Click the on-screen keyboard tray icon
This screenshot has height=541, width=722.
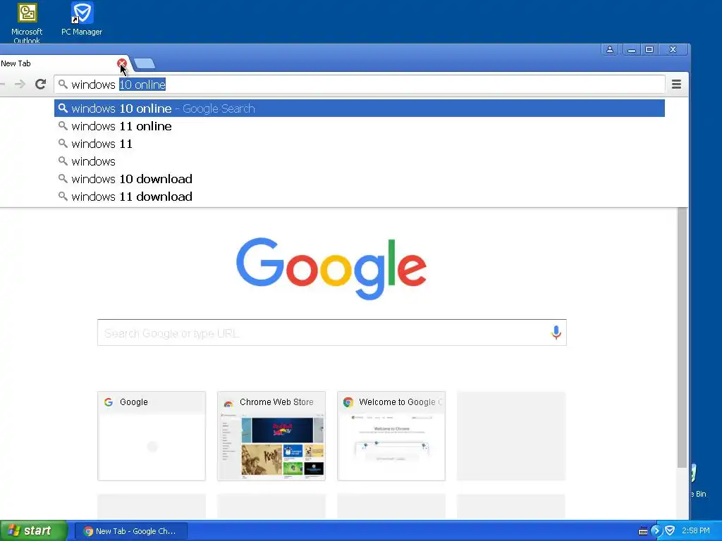point(643,531)
